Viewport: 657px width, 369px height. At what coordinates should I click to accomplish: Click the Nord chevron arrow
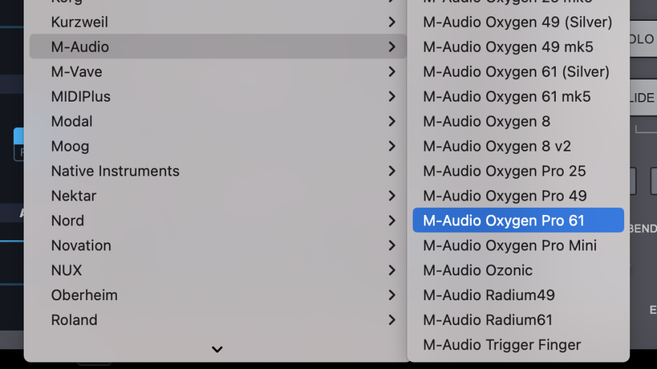pos(392,220)
